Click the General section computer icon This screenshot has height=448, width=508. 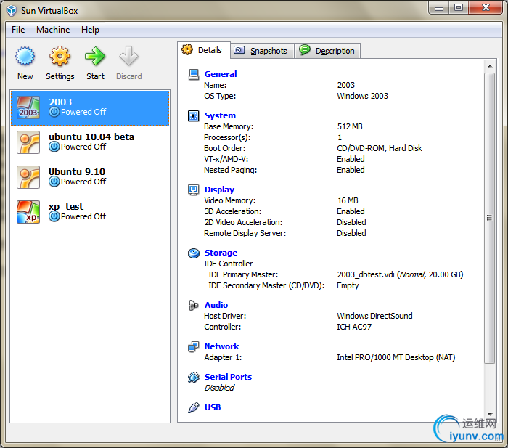click(x=194, y=75)
